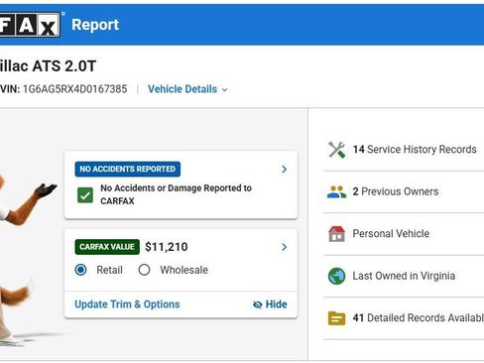Expand the Vehicle Details dropdown
484x363 pixels.
tap(187, 89)
